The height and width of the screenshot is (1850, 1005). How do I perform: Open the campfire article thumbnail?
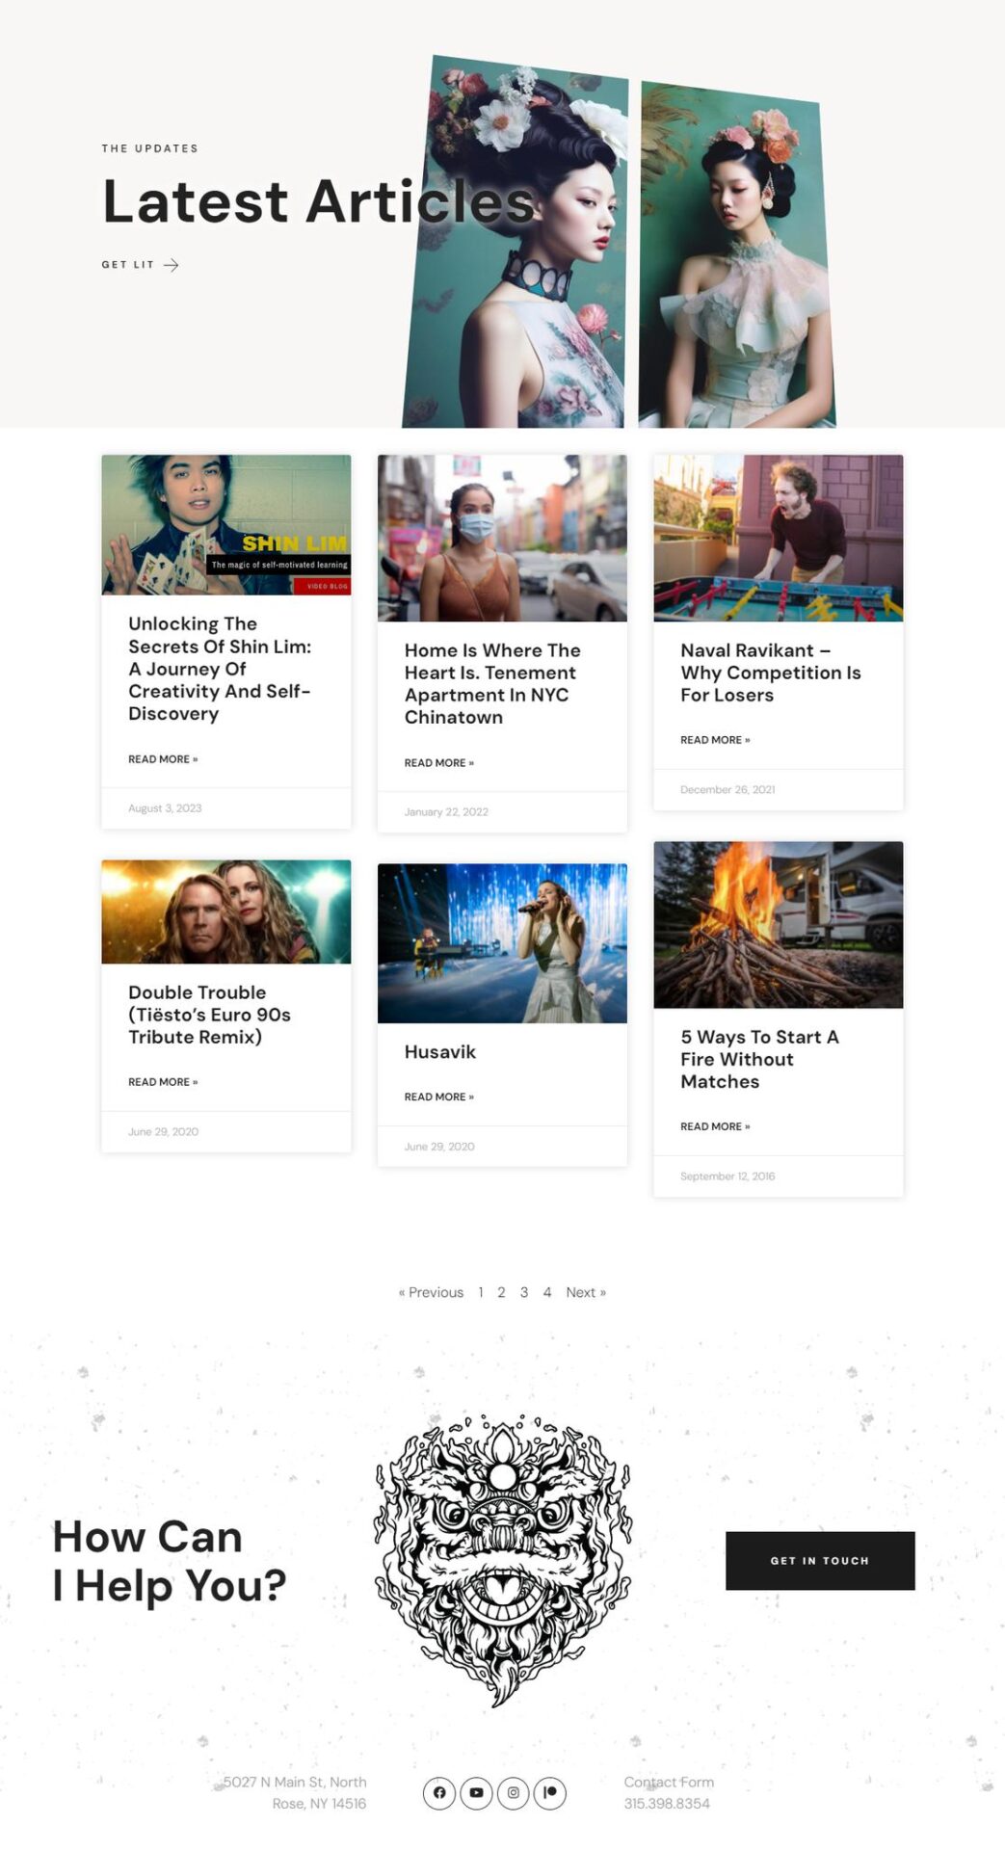[x=779, y=925]
